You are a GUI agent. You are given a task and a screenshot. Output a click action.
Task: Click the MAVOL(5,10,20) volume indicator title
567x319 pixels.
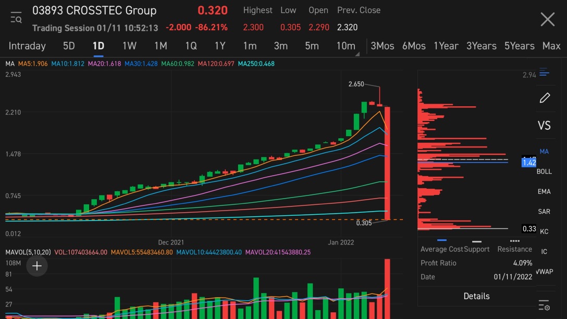click(28, 252)
